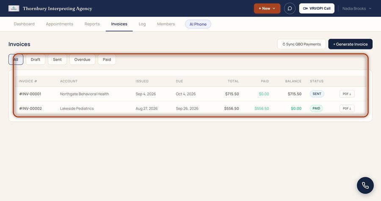Click the floating phone call button

365,185
